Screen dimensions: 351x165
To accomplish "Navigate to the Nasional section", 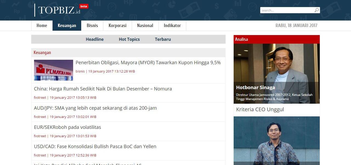I will click(x=145, y=25).
